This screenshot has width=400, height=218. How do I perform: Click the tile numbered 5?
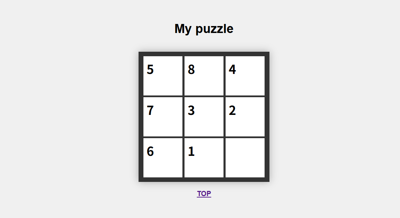[163, 76]
